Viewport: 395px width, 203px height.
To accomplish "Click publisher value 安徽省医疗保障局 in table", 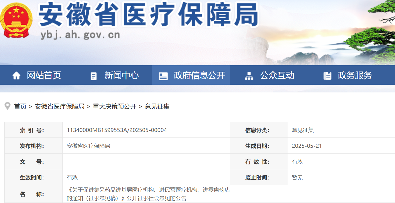I will [88, 146].
